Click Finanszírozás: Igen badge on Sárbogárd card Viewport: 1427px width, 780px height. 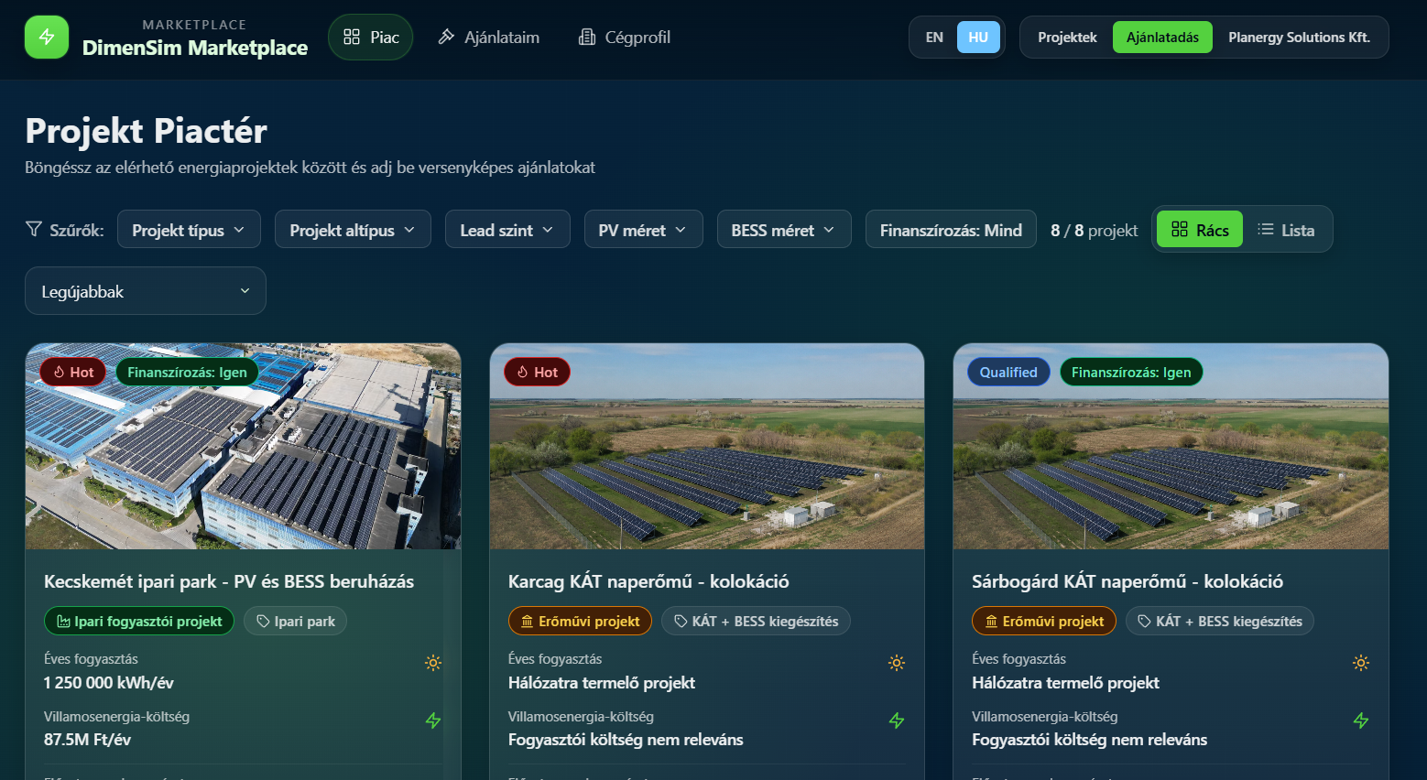pos(1131,372)
